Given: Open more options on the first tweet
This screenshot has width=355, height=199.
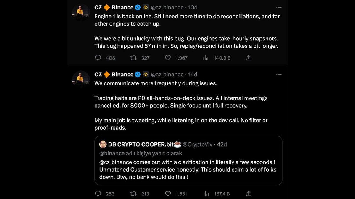Looking at the screenshot, I should point(278,7).
